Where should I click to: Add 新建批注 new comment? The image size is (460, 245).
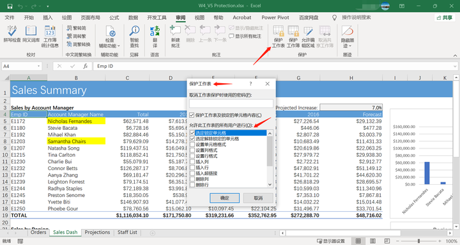176,36
